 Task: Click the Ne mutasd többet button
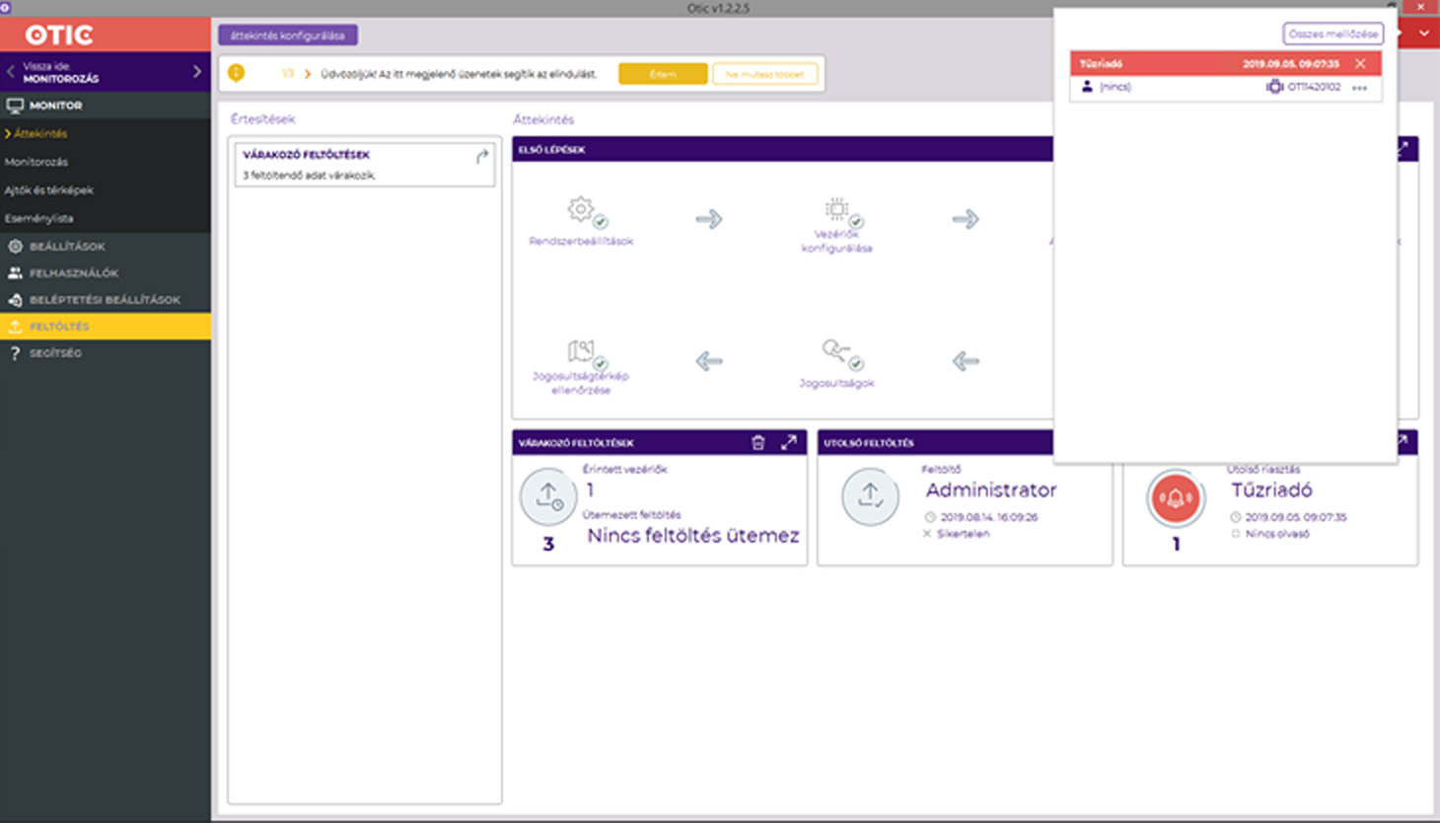[x=764, y=74]
